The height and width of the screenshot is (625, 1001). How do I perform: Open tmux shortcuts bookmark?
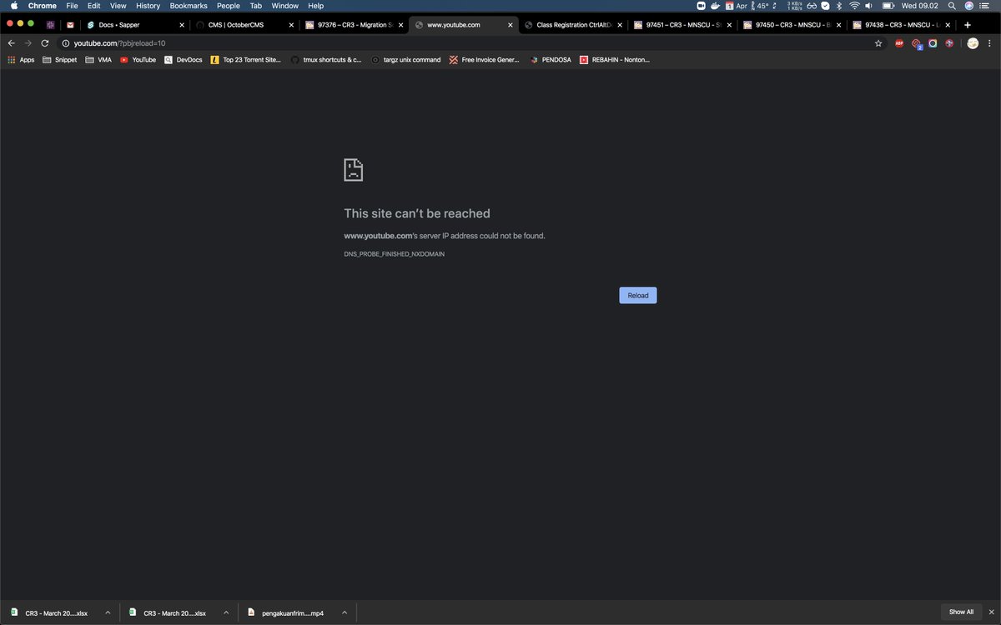(326, 60)
